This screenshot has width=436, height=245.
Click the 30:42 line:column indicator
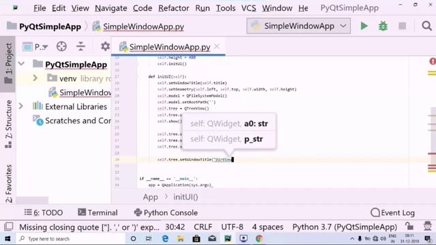pos(175,227)
